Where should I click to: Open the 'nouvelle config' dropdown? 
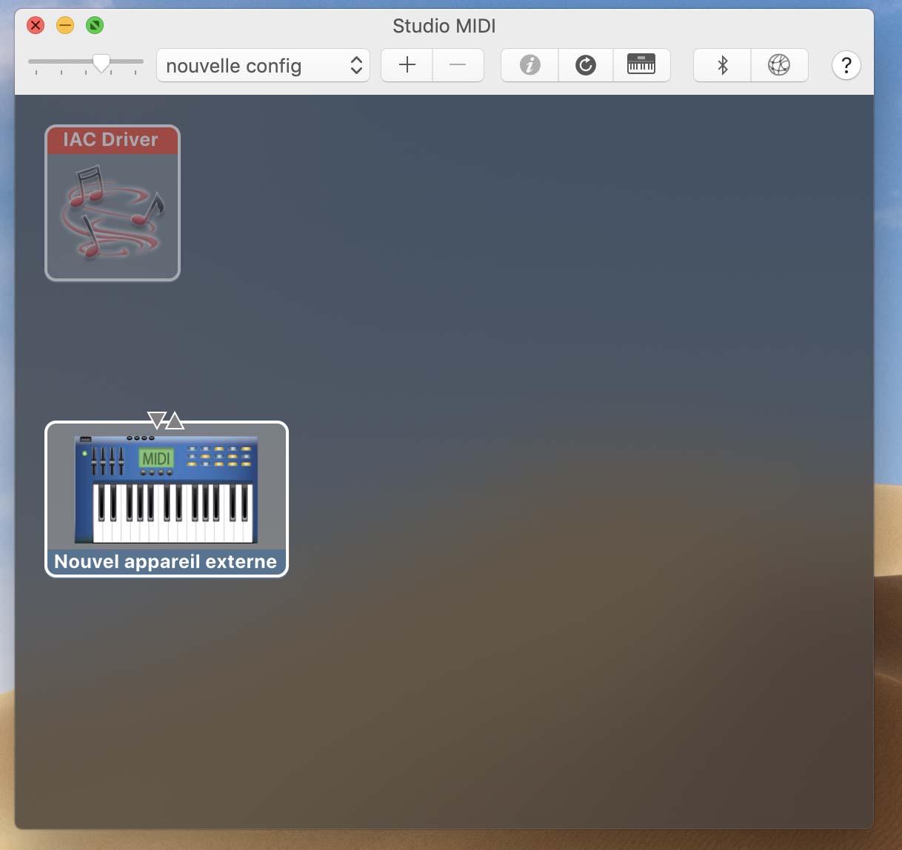pyautogui.click(x=263, y=66)
